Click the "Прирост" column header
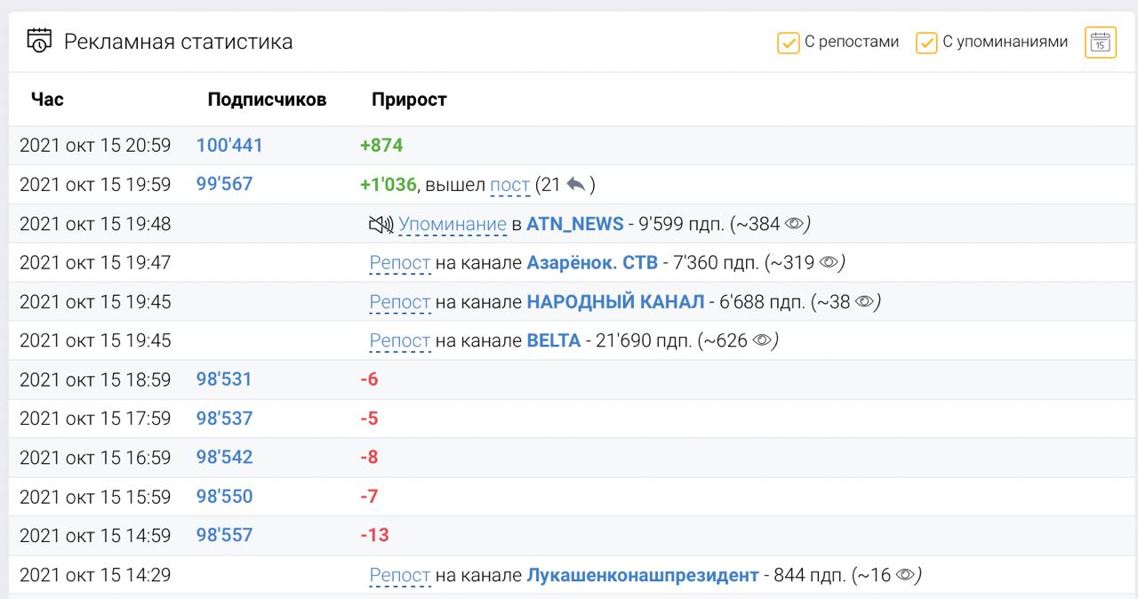Screen dimensions: 1138x599 coord(409,100)
